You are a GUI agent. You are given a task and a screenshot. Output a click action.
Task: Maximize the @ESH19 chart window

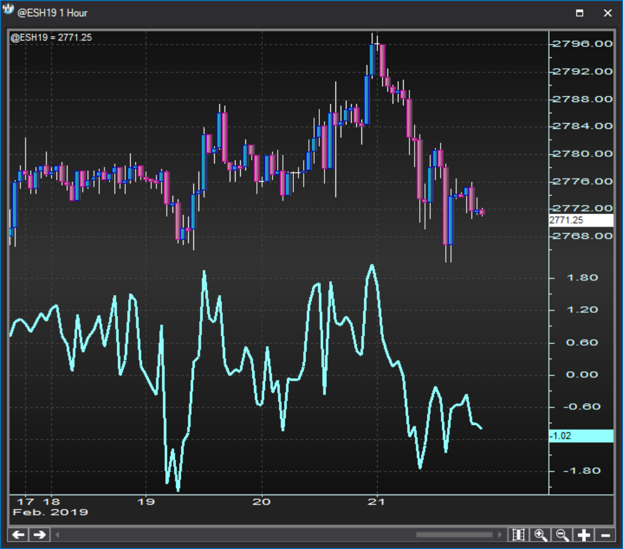(580, 13)
